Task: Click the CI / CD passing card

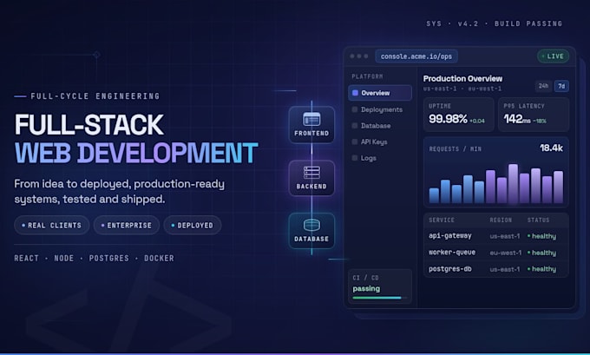Action: coord(380,286)
